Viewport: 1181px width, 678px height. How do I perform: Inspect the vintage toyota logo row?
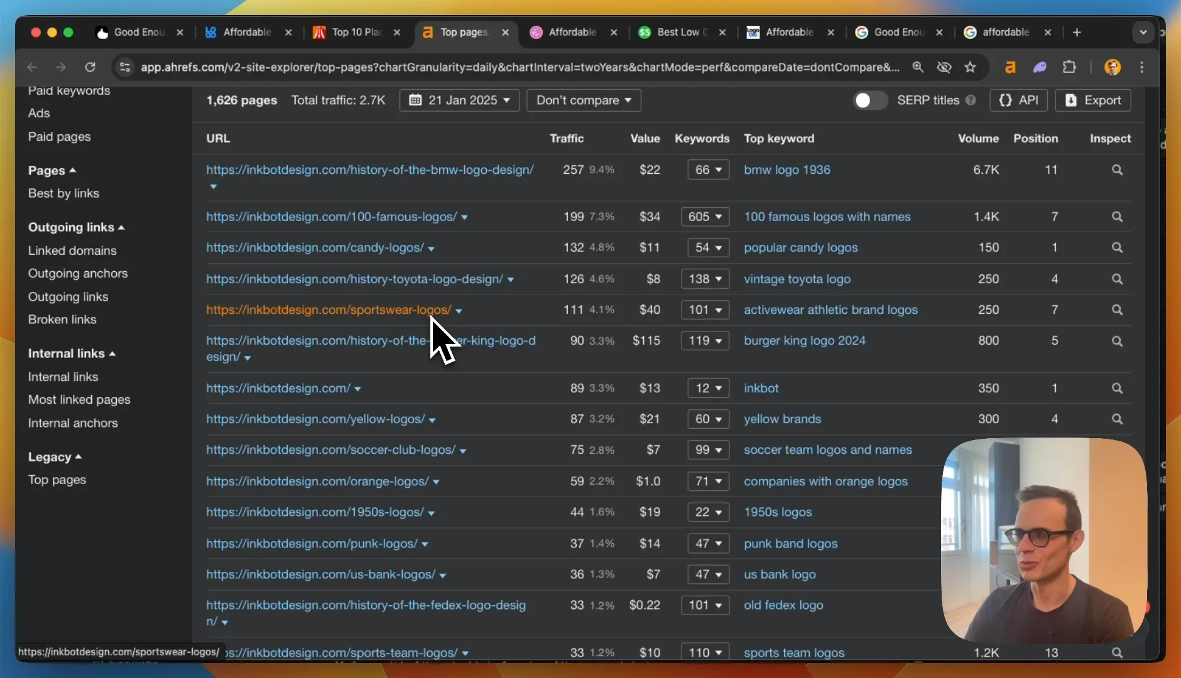click(x=1117, y=279)
